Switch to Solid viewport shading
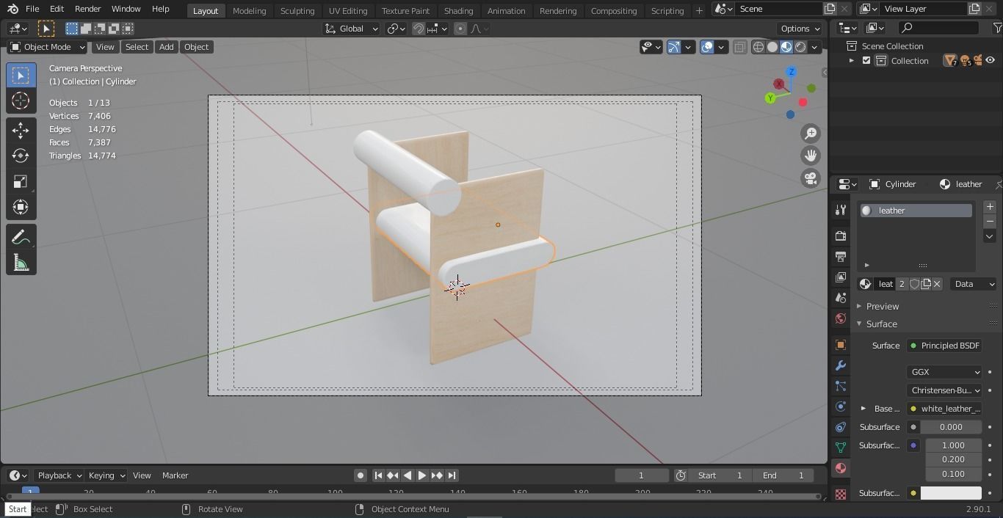Screen dimensions: 1003x518 tap(772, 47)
